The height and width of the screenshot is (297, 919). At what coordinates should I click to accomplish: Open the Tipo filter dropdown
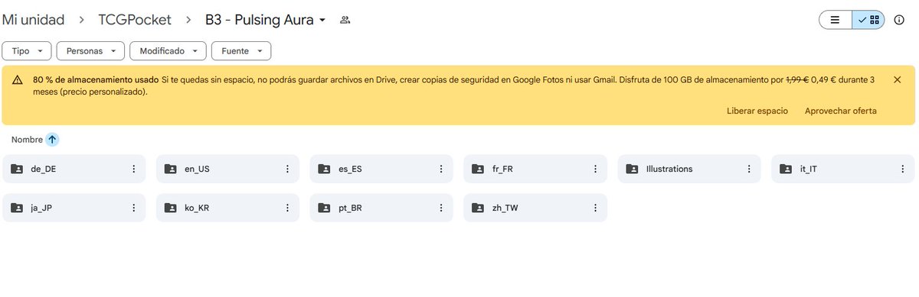(x=27, y=50)
